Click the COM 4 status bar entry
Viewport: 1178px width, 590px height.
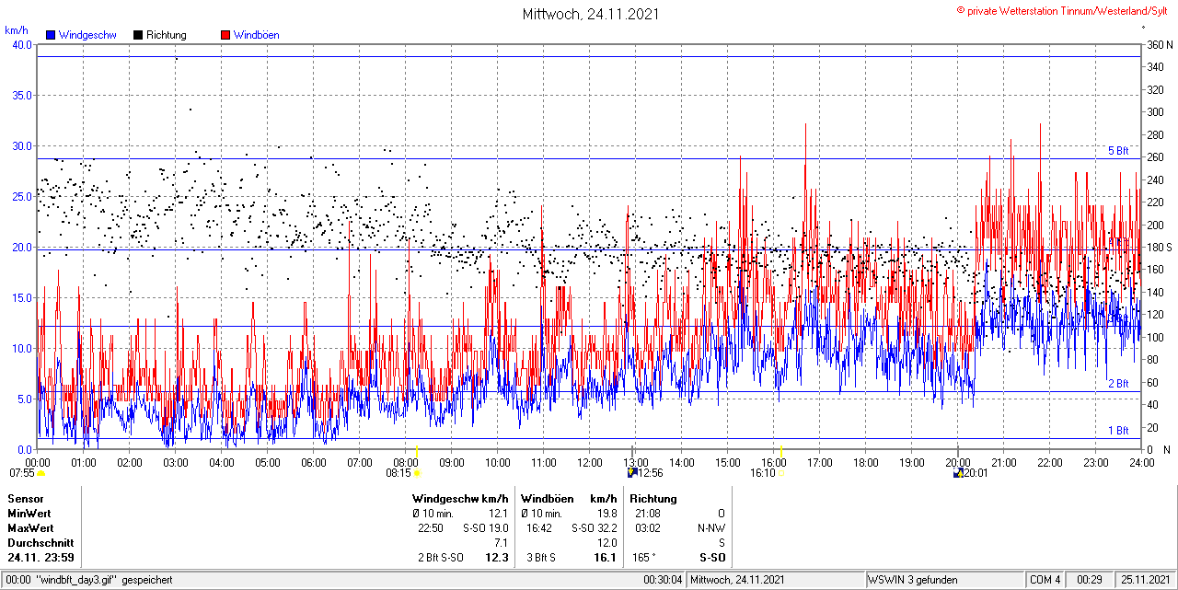coord(1045,580)
